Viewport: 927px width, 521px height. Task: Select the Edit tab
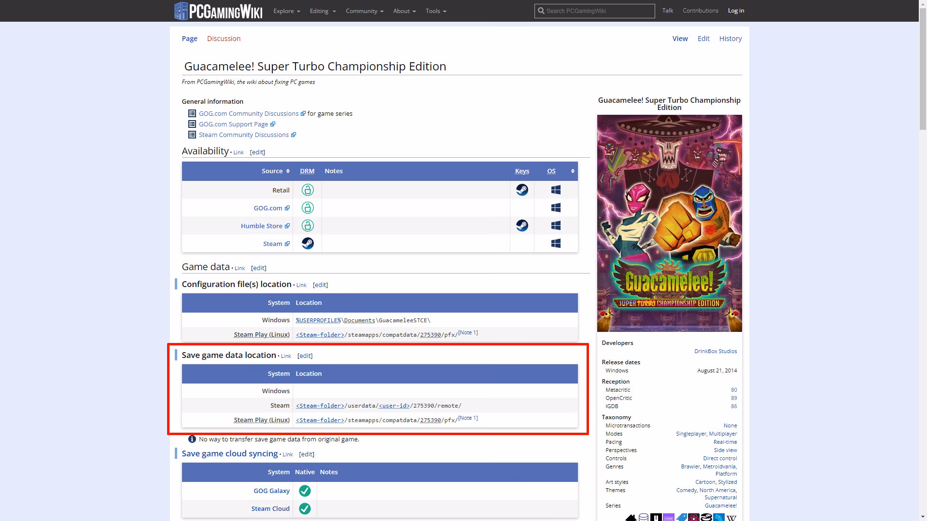click(703, 39)
